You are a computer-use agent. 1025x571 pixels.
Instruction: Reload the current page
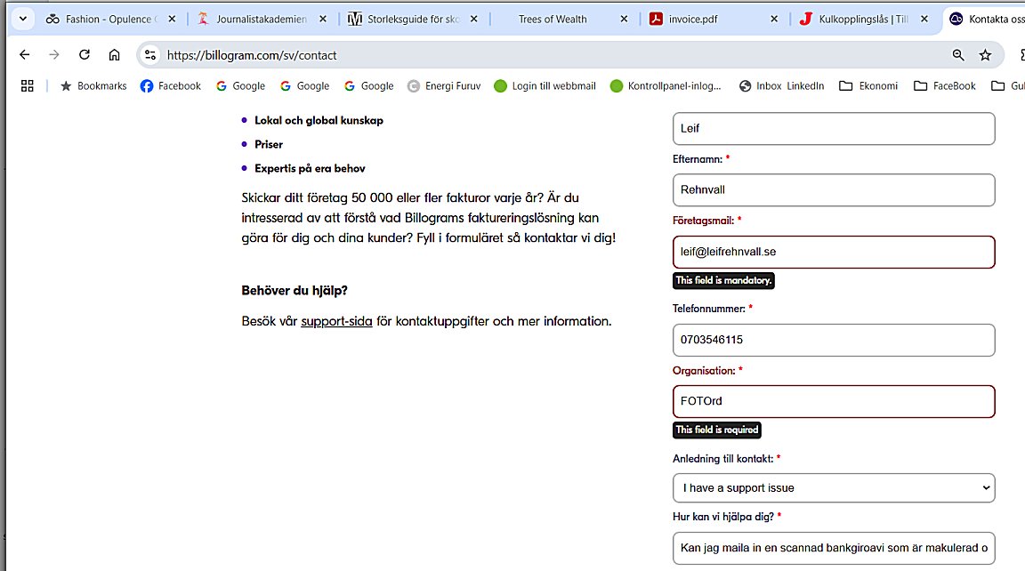[85, 55]
